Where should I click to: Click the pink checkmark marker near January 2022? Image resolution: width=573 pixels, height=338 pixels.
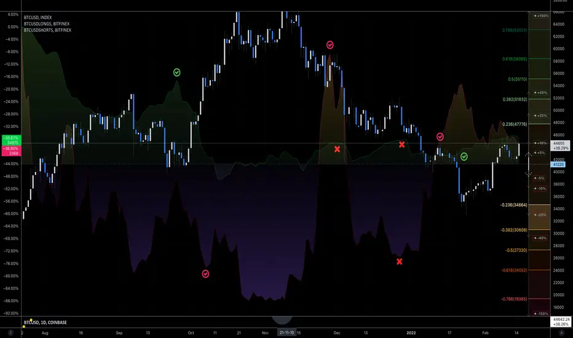[440, 136]
